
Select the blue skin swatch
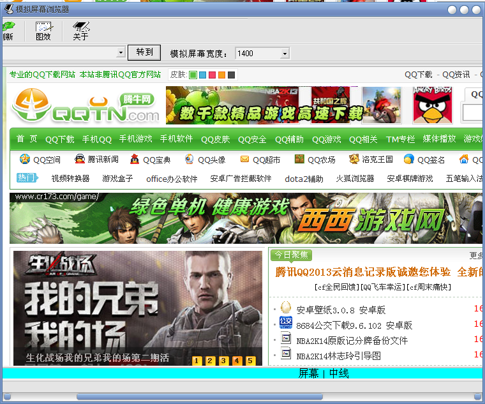(x=202, y=75)
